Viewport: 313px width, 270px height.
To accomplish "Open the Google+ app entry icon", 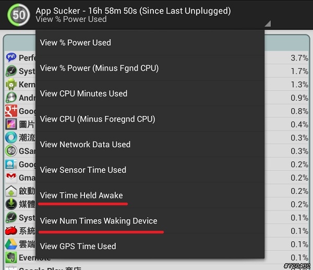I will [x=11, y=111].
